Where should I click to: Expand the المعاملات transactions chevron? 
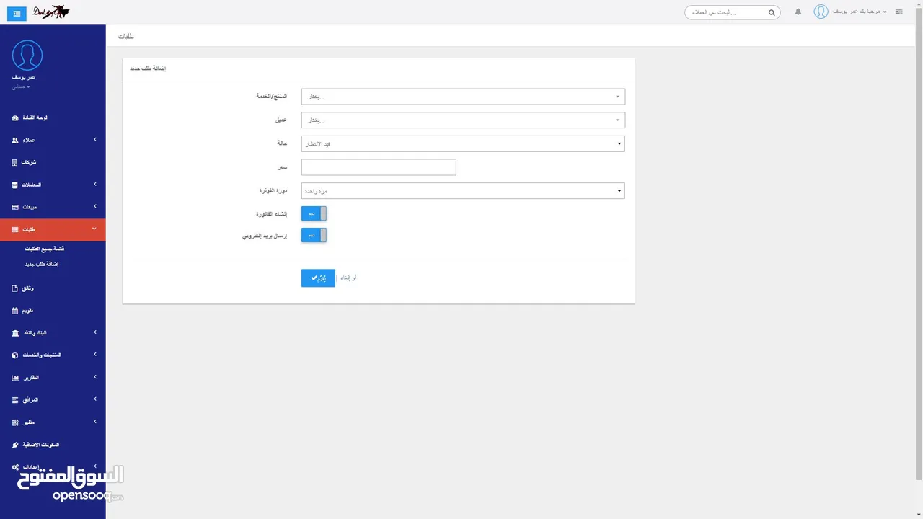click(95, 185)
